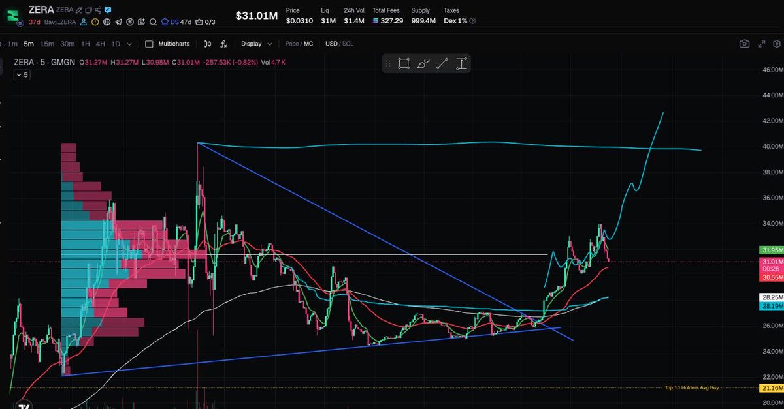Switch denomination to SOL
The image size is (784, 409).
coord(348,44)
